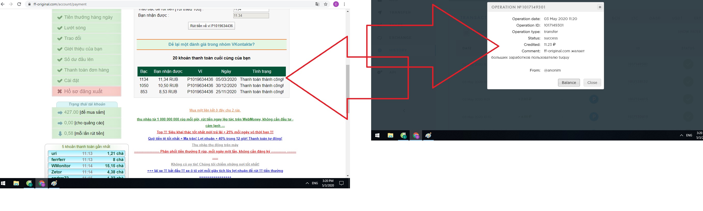This screenshot has width=703, height=211.
Task: Click the clock showing 3:20 PM
Action: pos(328,183)
